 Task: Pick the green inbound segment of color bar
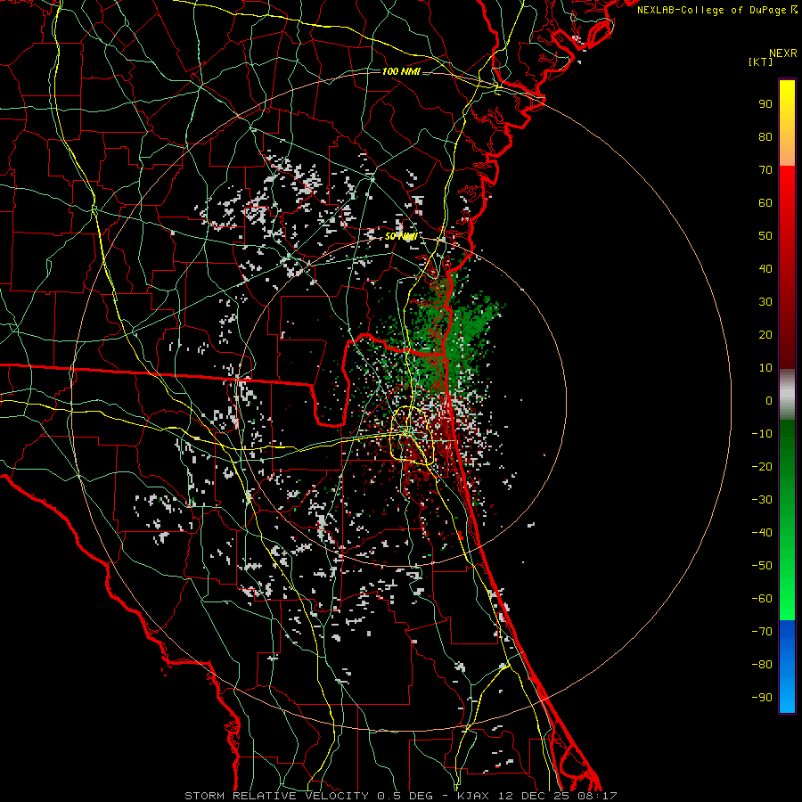click(x=787, y=520)
